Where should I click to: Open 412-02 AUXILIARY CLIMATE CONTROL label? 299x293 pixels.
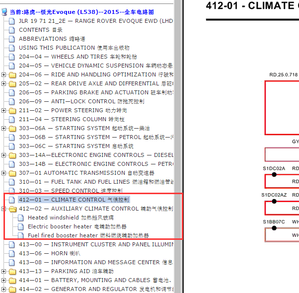point(96,209)
